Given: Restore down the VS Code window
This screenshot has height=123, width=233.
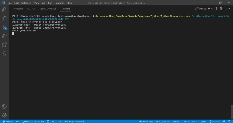Looking at the screenshot, I should coord(221,3).
